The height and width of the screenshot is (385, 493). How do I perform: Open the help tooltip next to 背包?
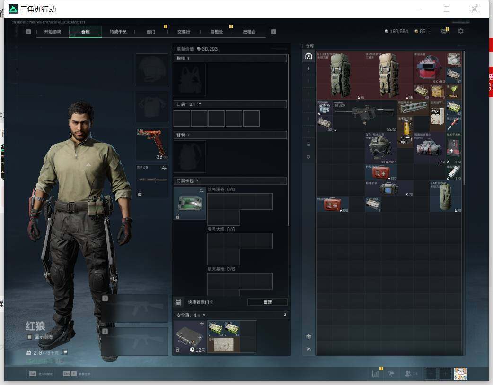(188, 135)
